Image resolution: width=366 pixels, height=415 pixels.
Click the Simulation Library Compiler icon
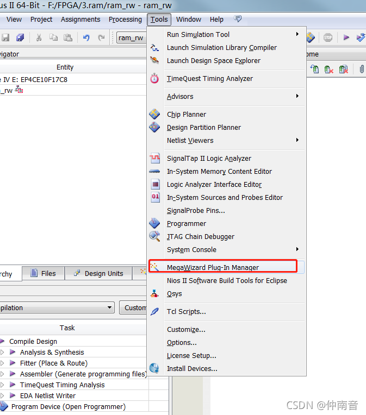tap(154, 48)
